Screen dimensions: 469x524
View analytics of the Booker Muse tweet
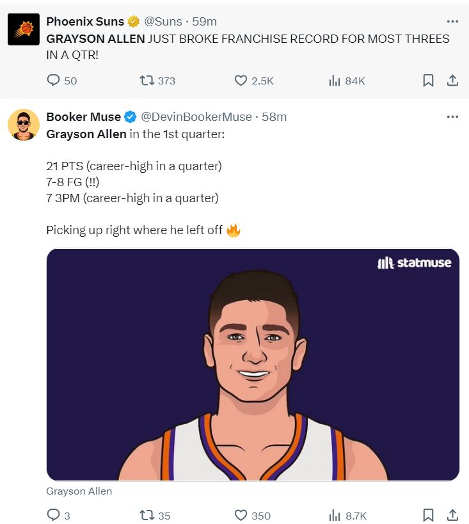point(334,515)
